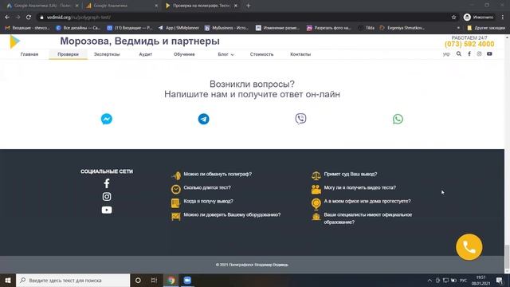Click the page vertical scrollbar thumb
The height and width of the screenshot is (287, 510).
(x=507, y=257)
